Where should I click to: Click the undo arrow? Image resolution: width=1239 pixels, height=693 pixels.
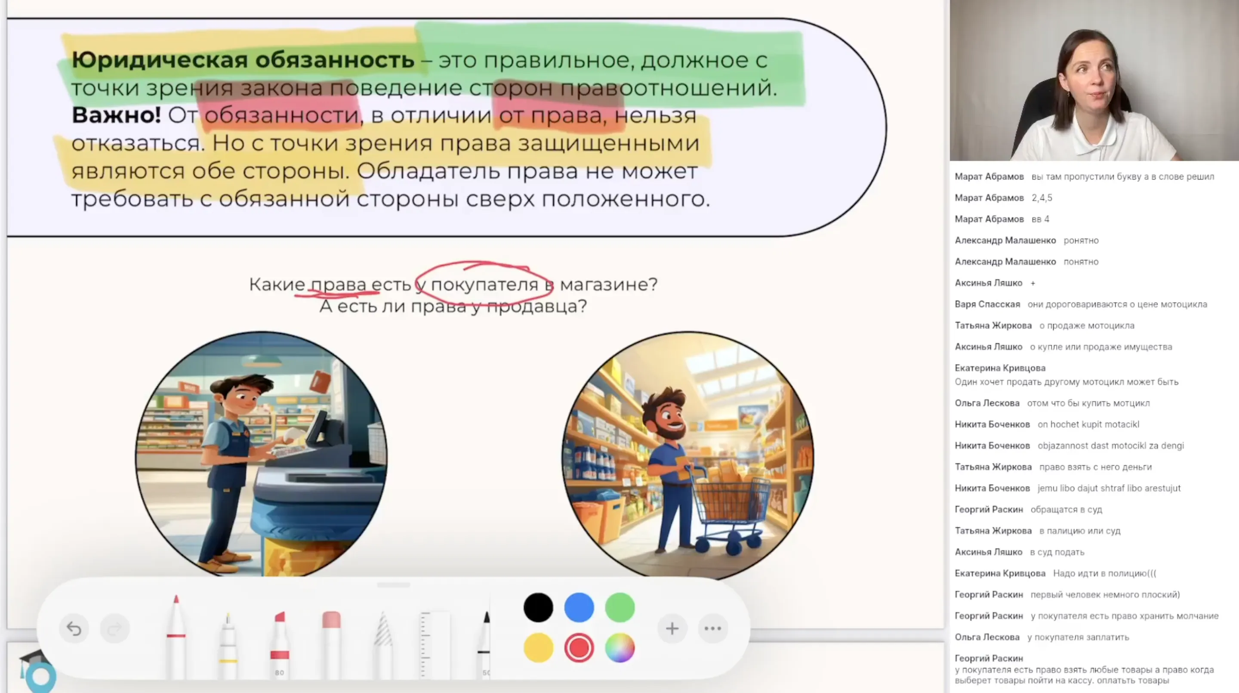[74, 628]
